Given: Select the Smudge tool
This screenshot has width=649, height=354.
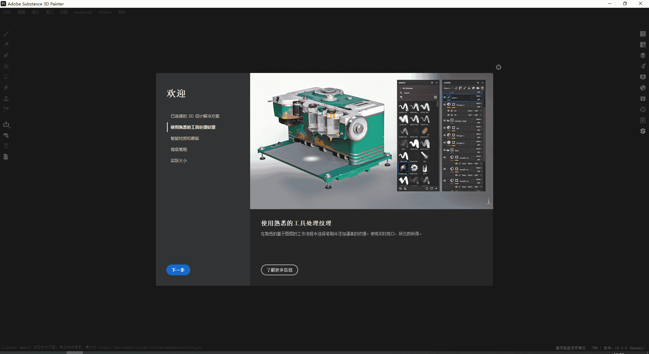Looking at the screenshot, I should (x=6, y=87).
